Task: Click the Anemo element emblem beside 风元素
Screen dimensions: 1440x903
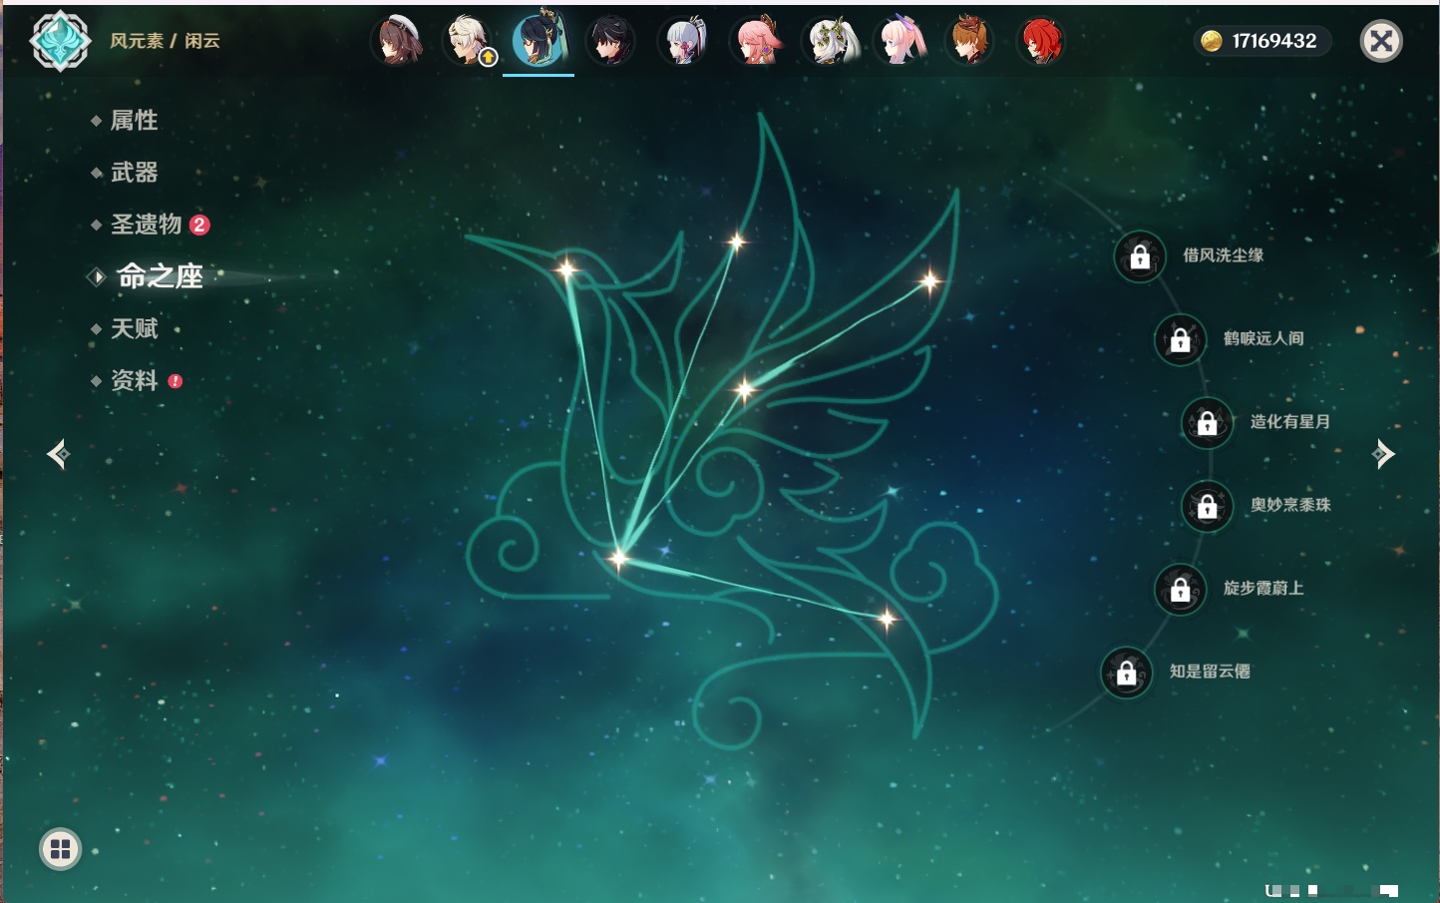Action: [x=60, y=41]
